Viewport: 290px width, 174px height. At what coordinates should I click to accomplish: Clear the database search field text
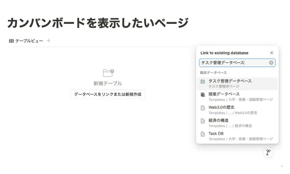(x=271, y=63)
